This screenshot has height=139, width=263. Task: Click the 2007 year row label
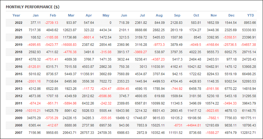click(x=18, y=133)
